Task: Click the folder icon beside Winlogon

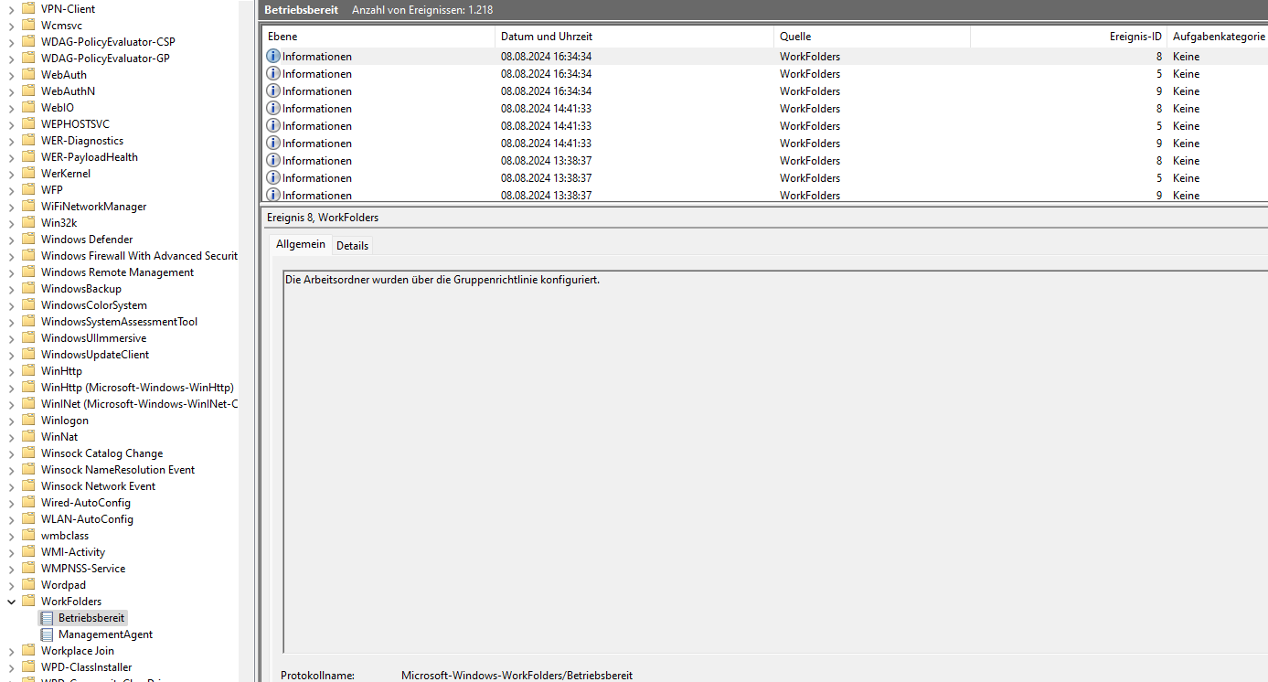Action: tap(28, 421)
